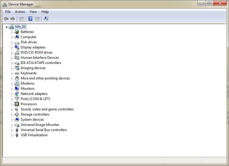The image size is (229, 166).
Task: Select the Monitors label
Action: (28, 89)
